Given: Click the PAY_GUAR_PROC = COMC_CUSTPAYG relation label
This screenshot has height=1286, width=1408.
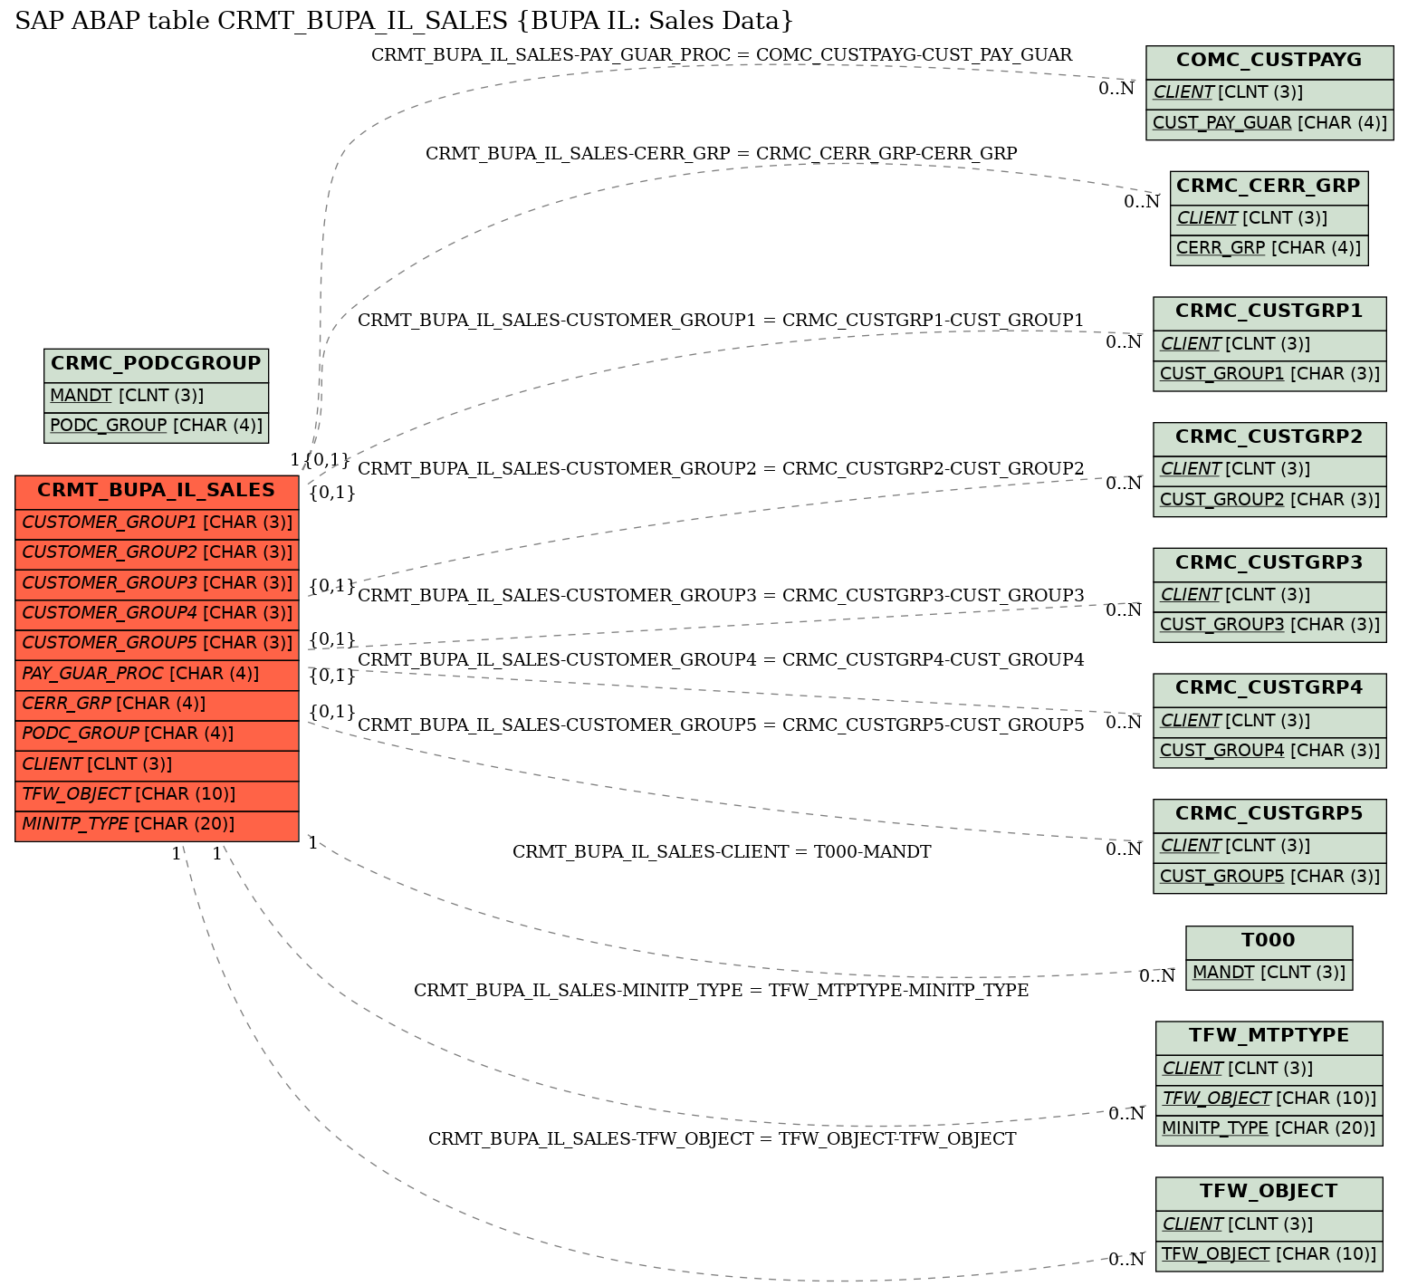Looking at the screenshot, I should coord(722,55).
